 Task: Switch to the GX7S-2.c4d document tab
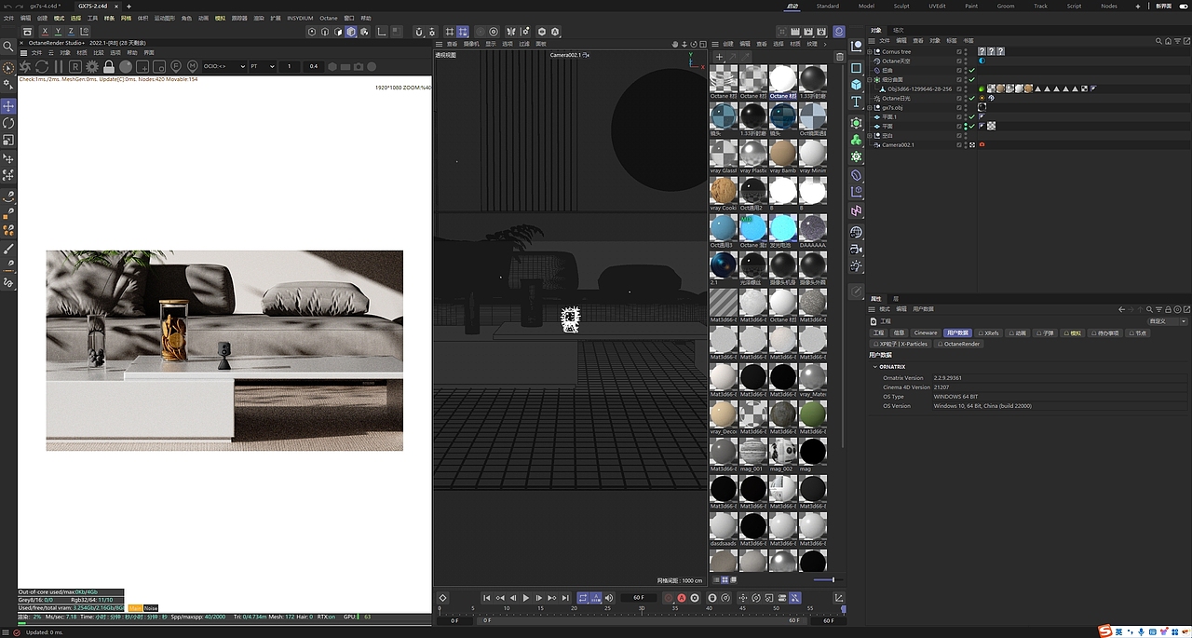click(x=93, y=6)
